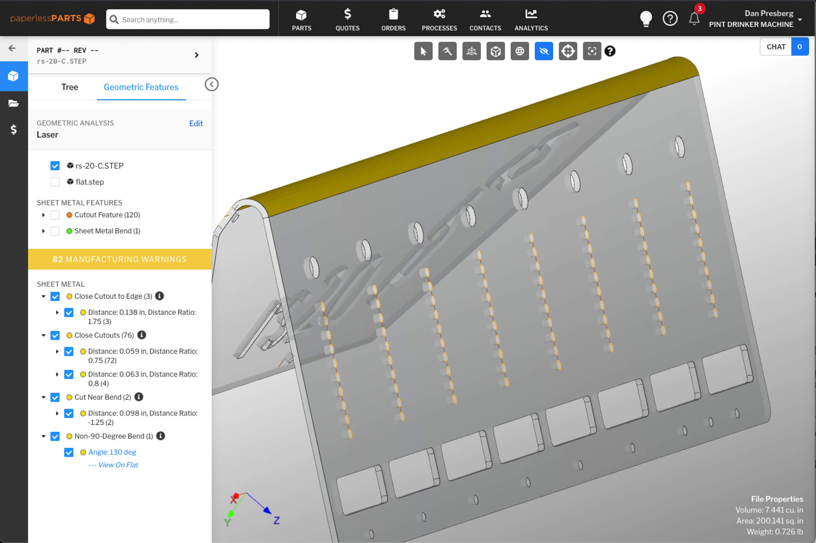This screenshot has height=543, width=816.
Task: Collapse the Non-90-Degree Bend (1) group
Action: [43, 436]
